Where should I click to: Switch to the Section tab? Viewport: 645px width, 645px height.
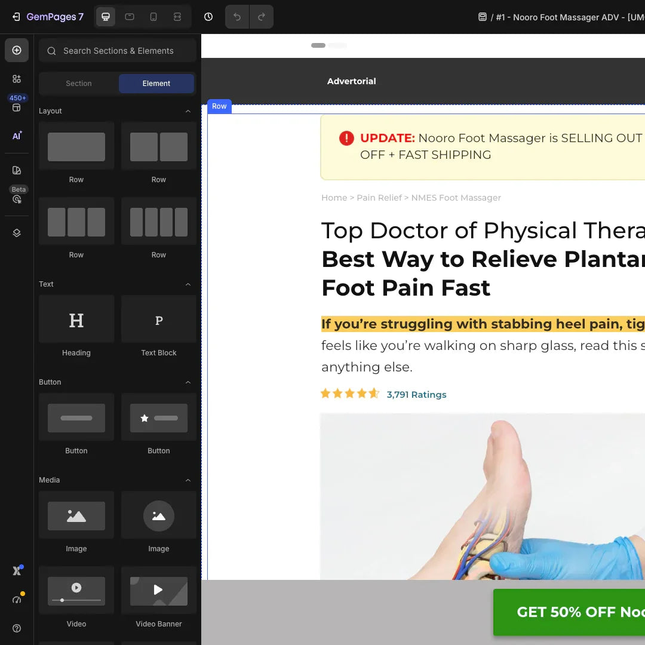[79, 84]
